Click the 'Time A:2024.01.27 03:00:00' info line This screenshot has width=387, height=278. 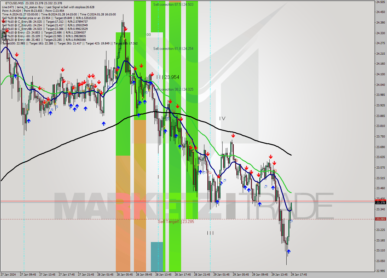(59, 14)
